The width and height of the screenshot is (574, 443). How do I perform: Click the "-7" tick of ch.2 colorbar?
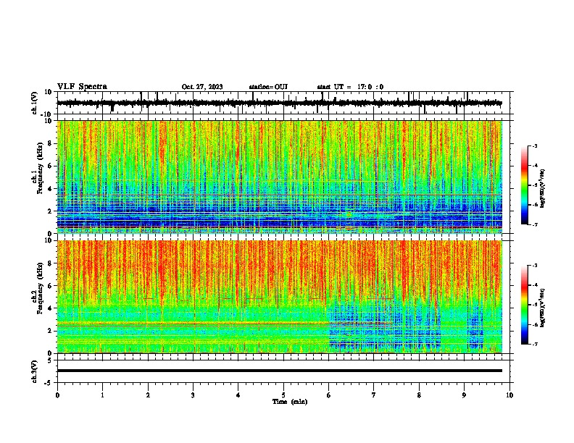pyautogui.click(x=535, y=345)
